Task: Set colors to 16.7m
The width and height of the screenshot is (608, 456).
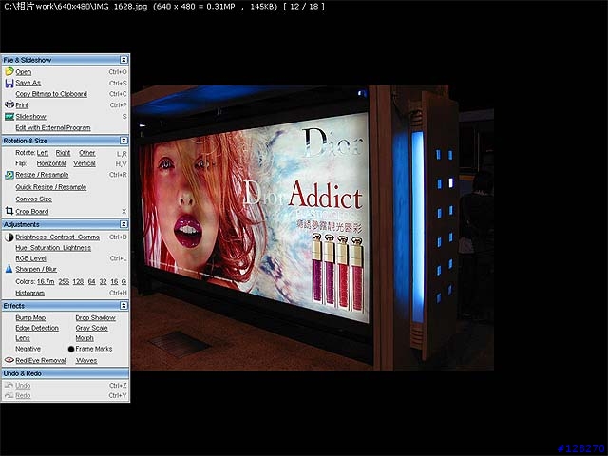Action: click(x=46, y=282)
